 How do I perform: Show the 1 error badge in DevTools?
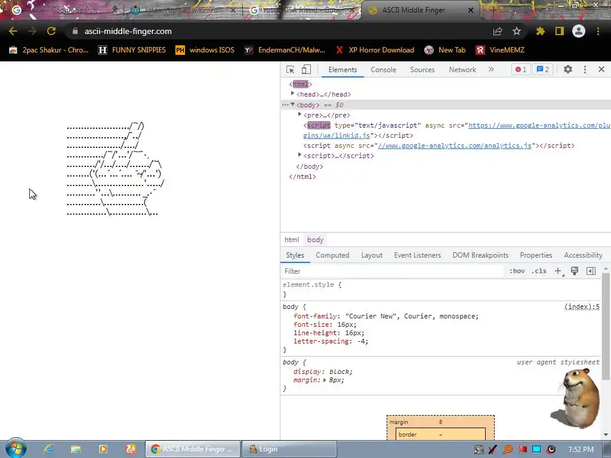(521, 69)
